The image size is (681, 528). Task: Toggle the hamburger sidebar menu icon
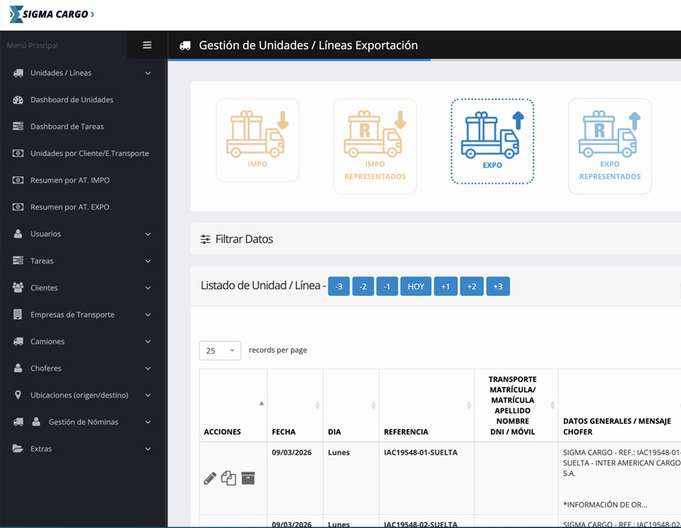click(x=147, y=45)
